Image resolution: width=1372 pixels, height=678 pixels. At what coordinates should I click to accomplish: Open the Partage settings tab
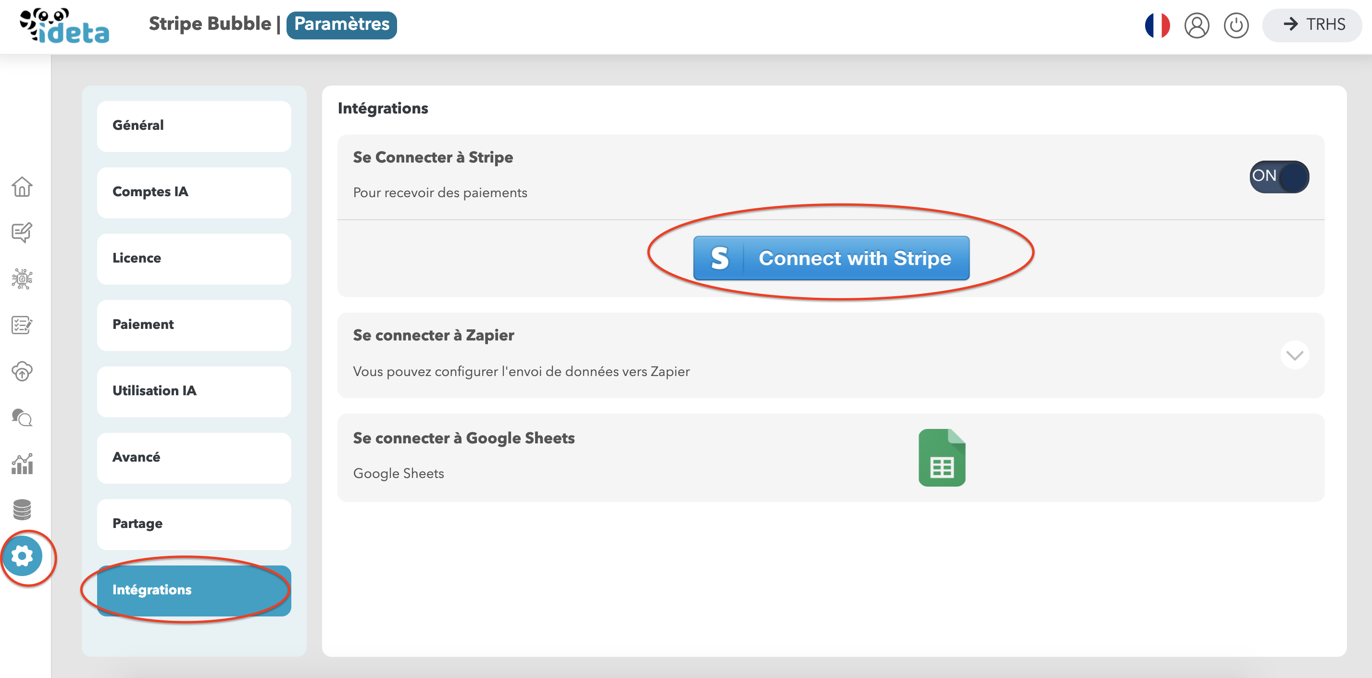[194, 524]
